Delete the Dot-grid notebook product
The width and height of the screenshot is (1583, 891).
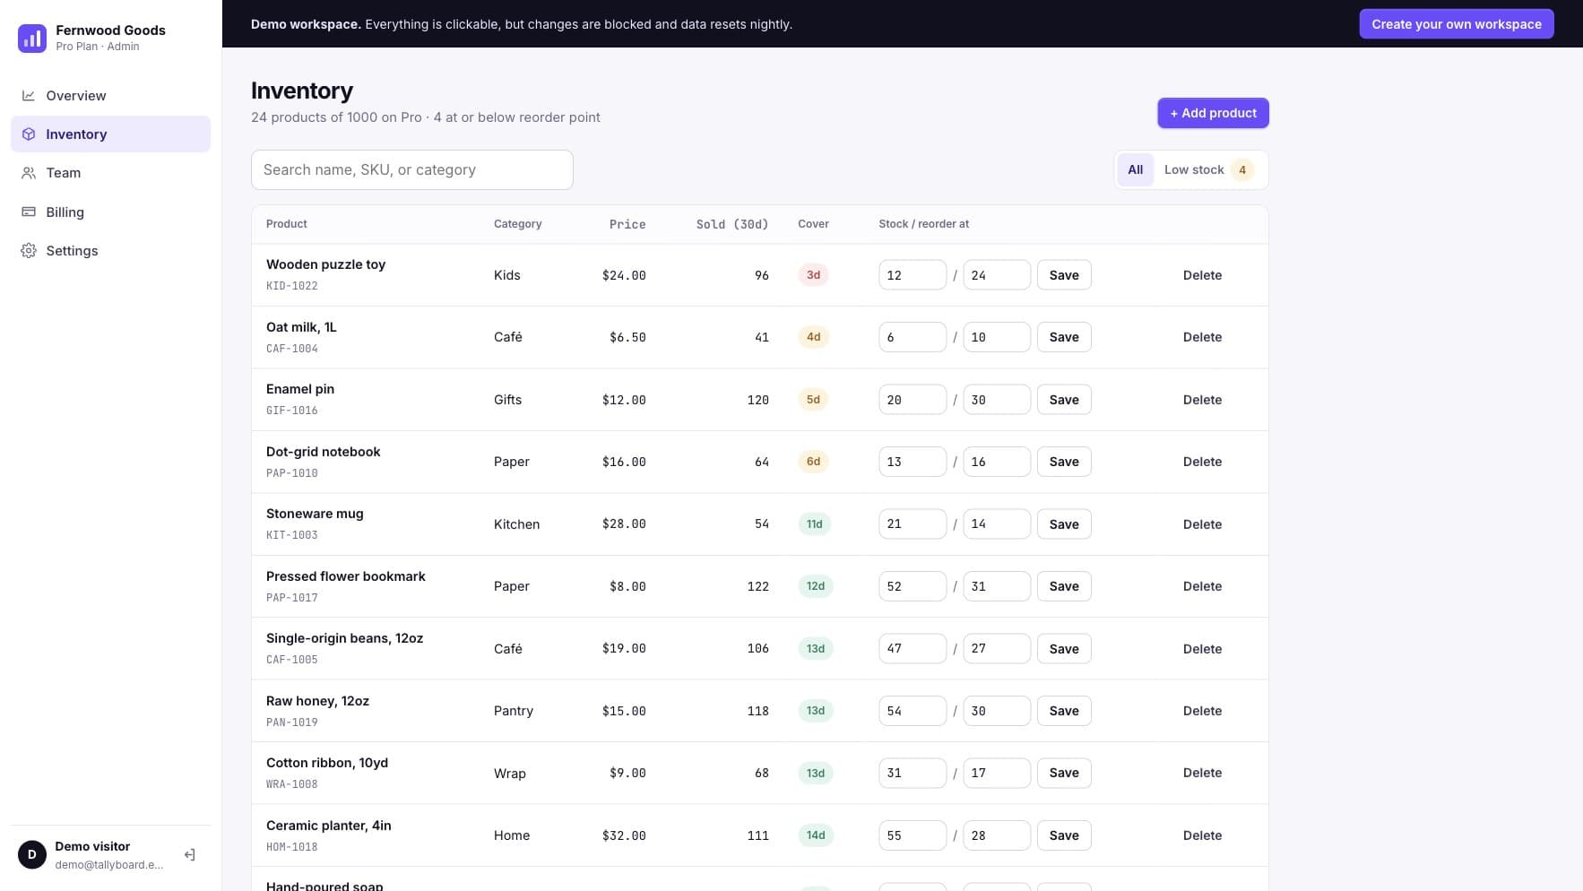click(1202, 462)
